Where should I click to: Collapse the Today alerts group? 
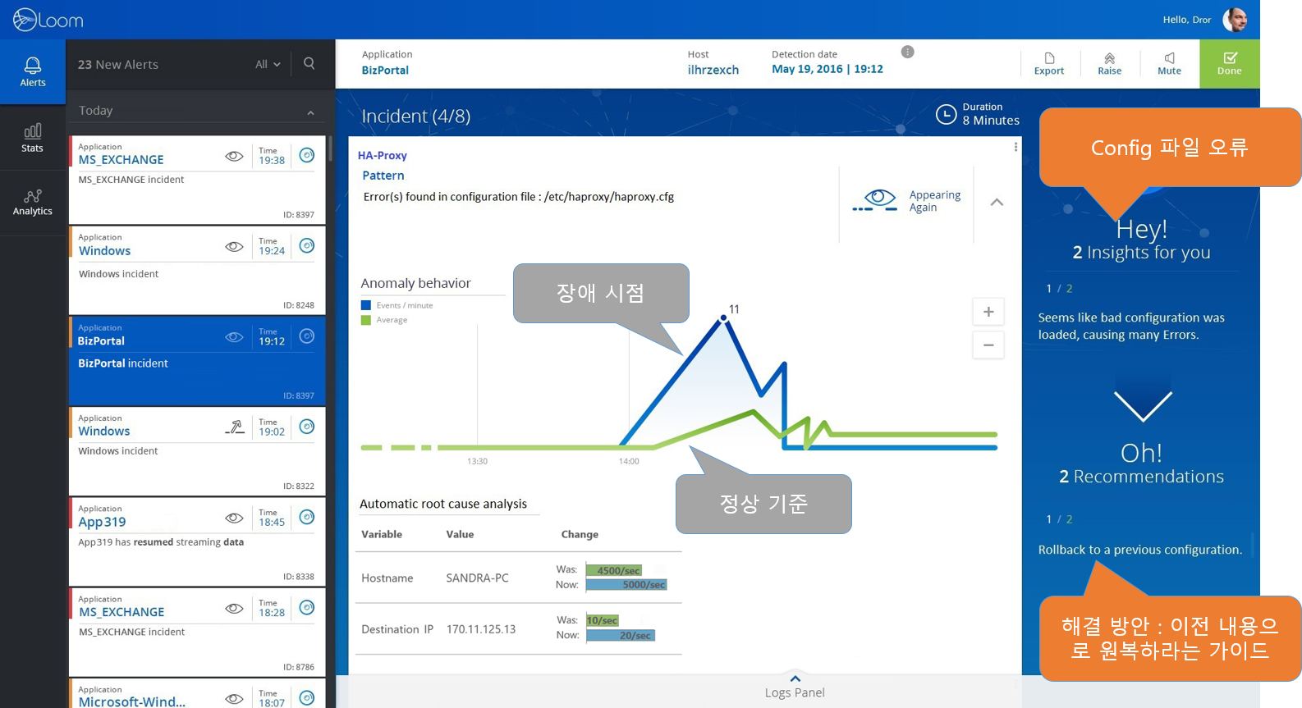point(310,112)
